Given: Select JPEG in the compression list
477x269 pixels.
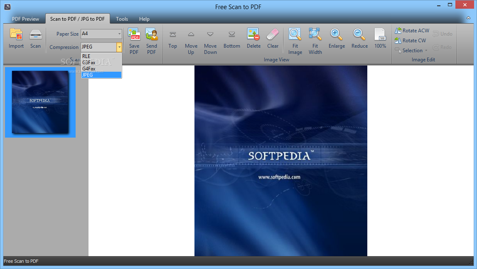Looking at the screenshot, I should tap(101, 75).
